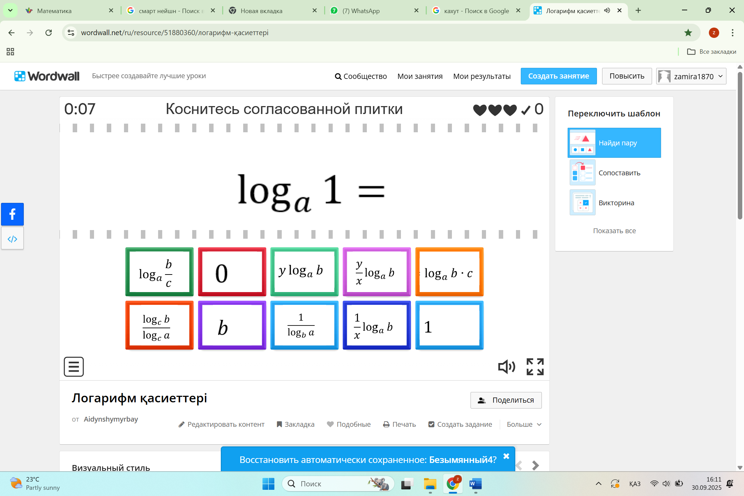Click the Создать занятие button

tap(558, 76)
